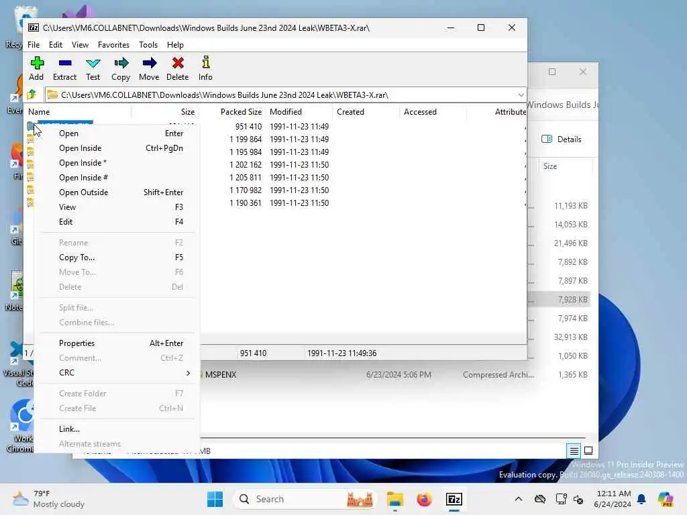
Task: Open weather widget showing 79°F
Action: 48,499
